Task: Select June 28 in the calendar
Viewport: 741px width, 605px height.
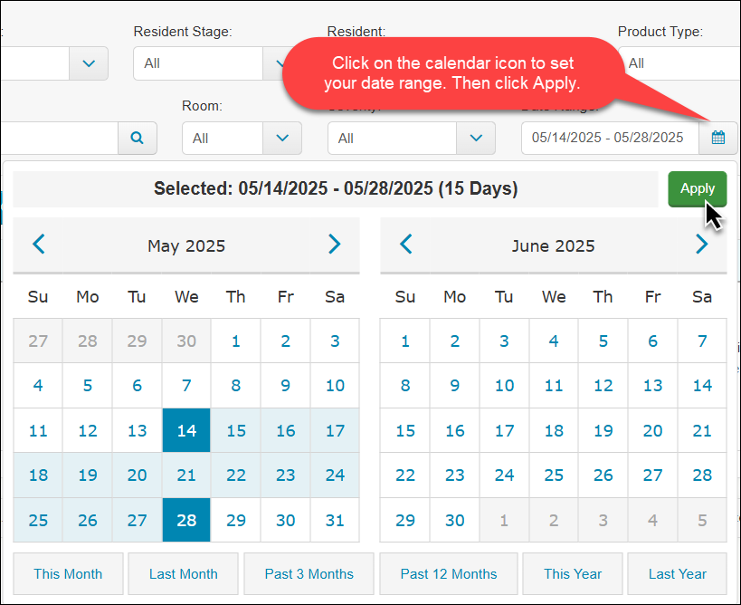Action: [x=702, y=475]
